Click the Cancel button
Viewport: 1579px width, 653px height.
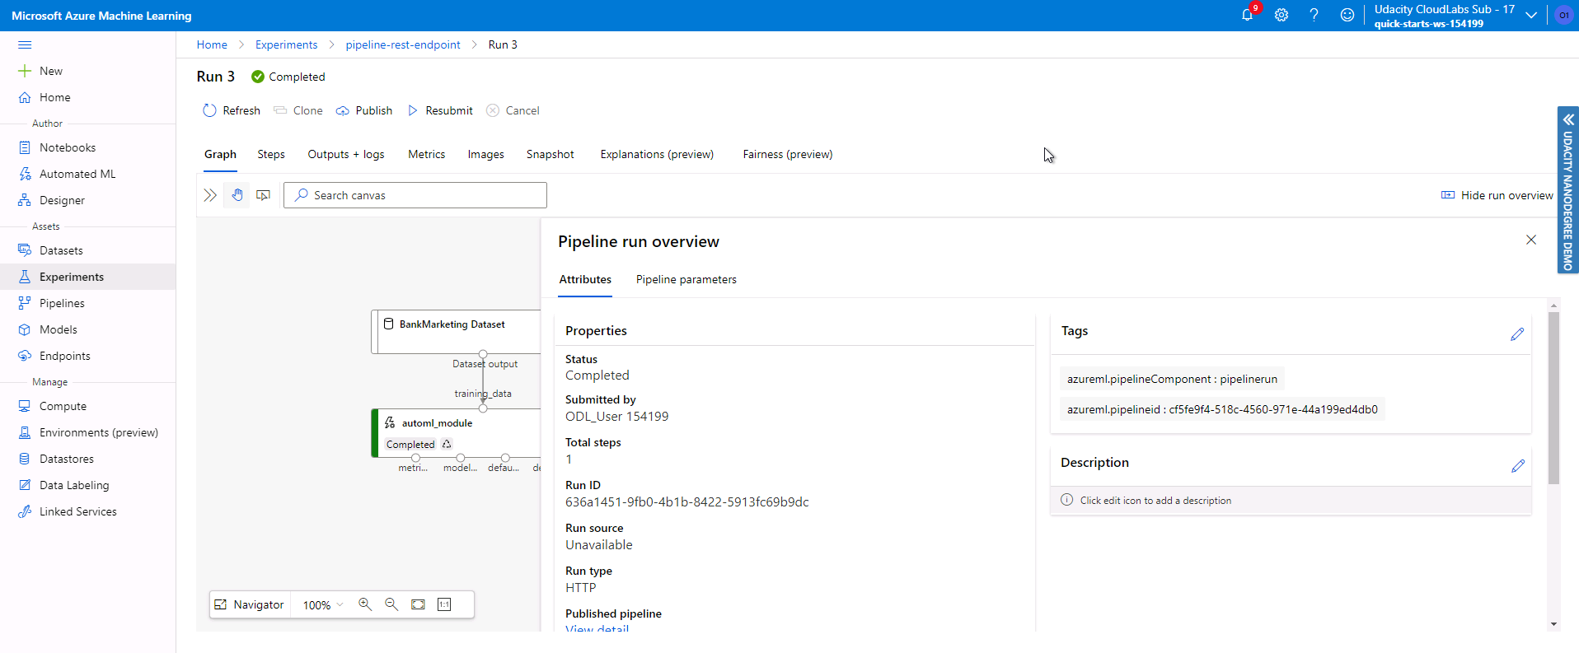pos(513,110)
